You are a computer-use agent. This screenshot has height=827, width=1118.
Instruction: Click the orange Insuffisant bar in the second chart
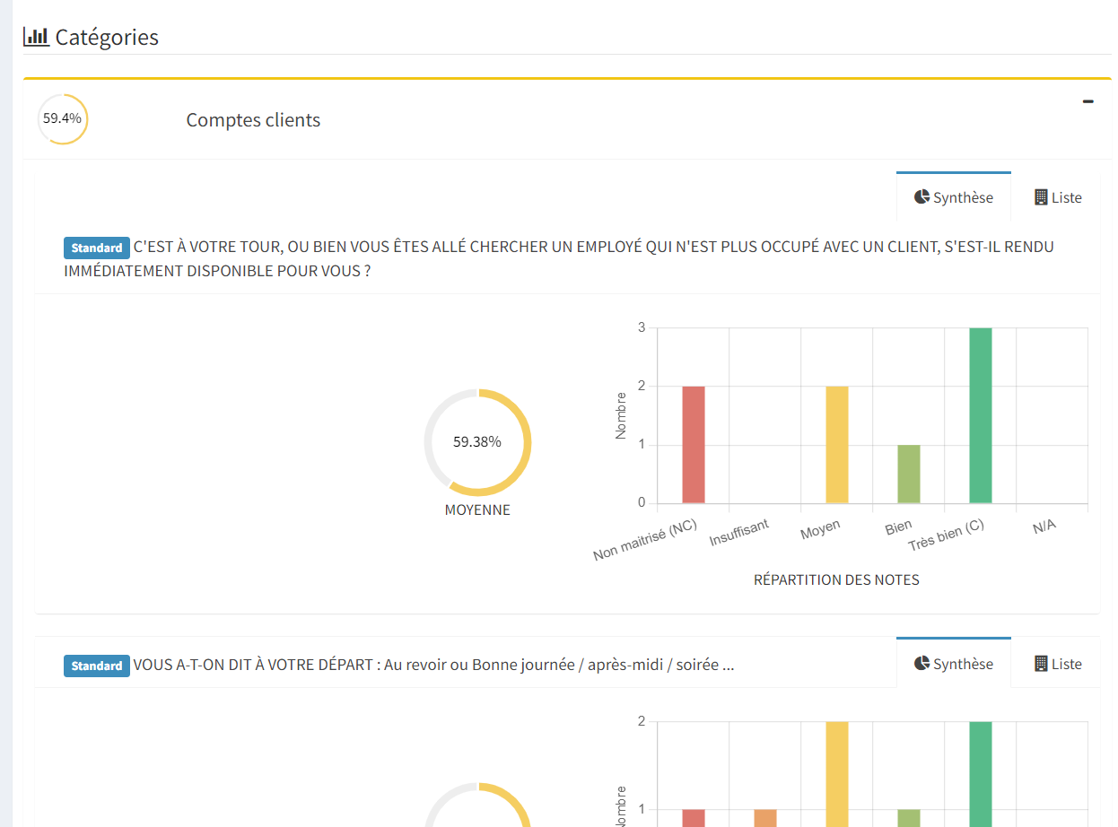[765, 818]
